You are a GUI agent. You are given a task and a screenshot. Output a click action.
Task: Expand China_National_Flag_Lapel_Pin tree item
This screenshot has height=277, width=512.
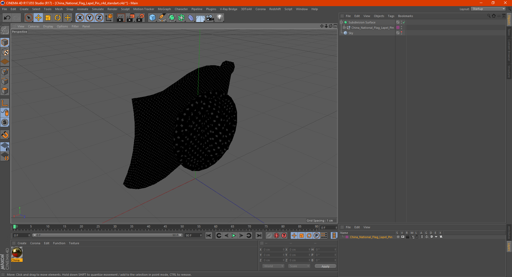(x=344, y=28)
